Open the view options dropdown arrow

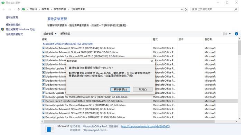point(230,34)
